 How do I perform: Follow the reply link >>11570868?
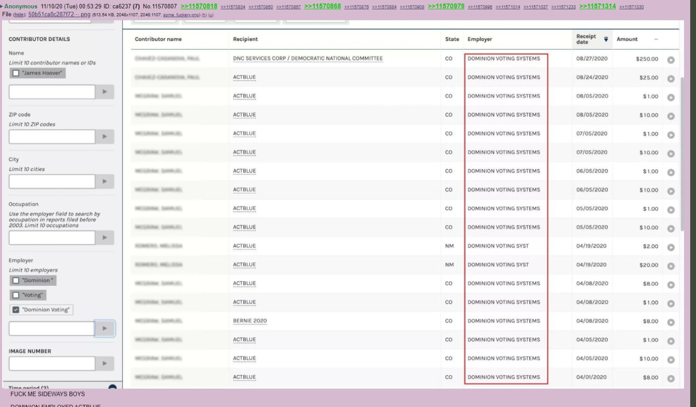point(323,6)
